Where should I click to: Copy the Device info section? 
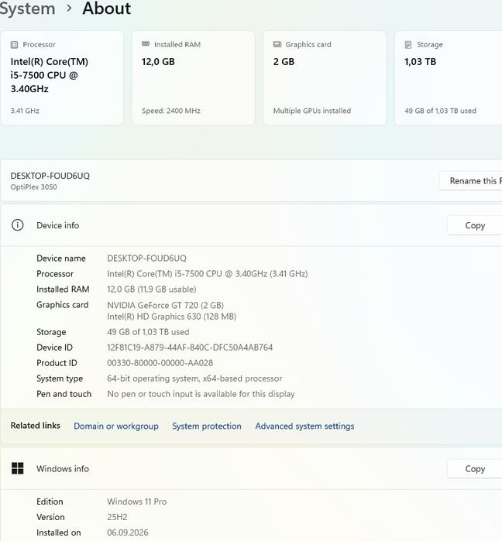475,225
